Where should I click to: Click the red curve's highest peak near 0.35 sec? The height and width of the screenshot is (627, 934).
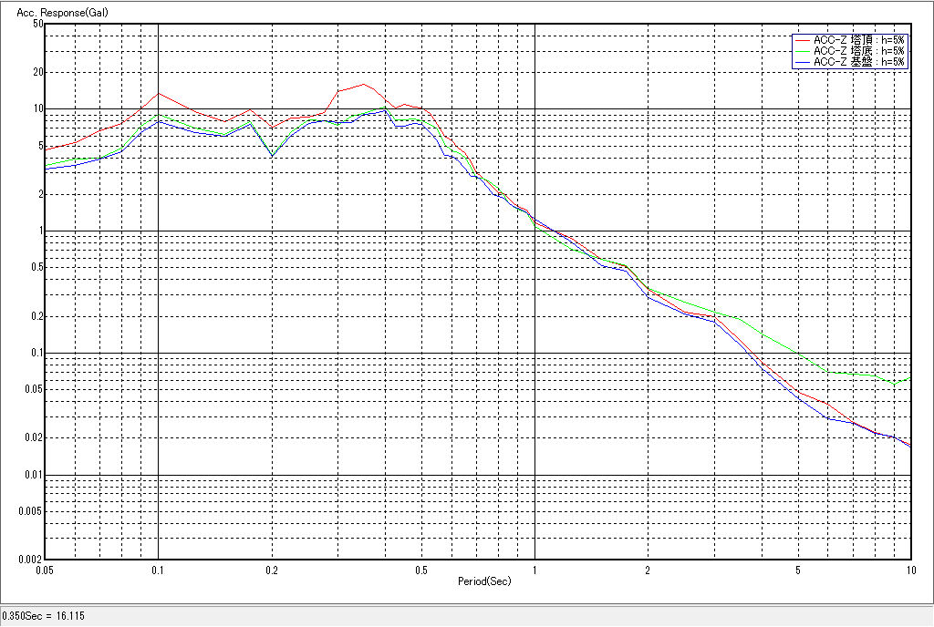363,84
